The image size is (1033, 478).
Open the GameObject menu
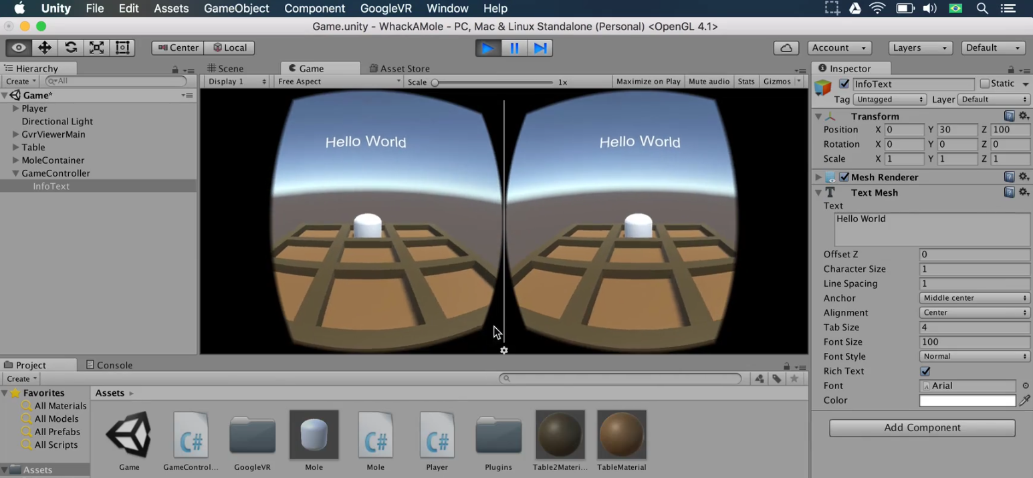pos(236,8)
